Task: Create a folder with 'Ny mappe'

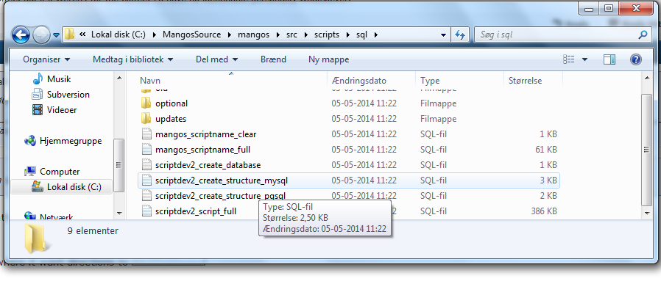Action: (x=329, y=59)
